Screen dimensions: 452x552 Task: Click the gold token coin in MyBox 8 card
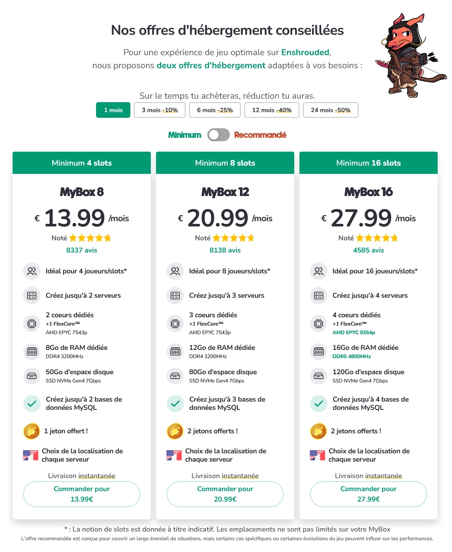pyautogui.click(x=32, y=431)
